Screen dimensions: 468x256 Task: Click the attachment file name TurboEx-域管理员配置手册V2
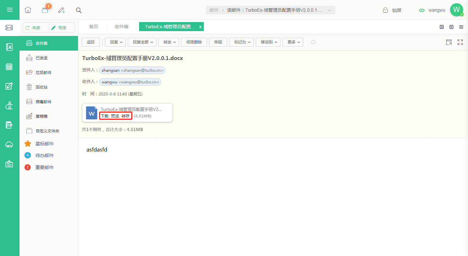131,110
